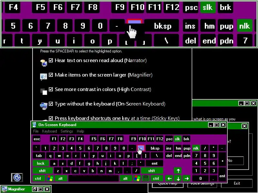The height and width of the screenshot is (193, 258).
Task: Open the Ease of Access round icon button
Action: [x=17, y=178]
